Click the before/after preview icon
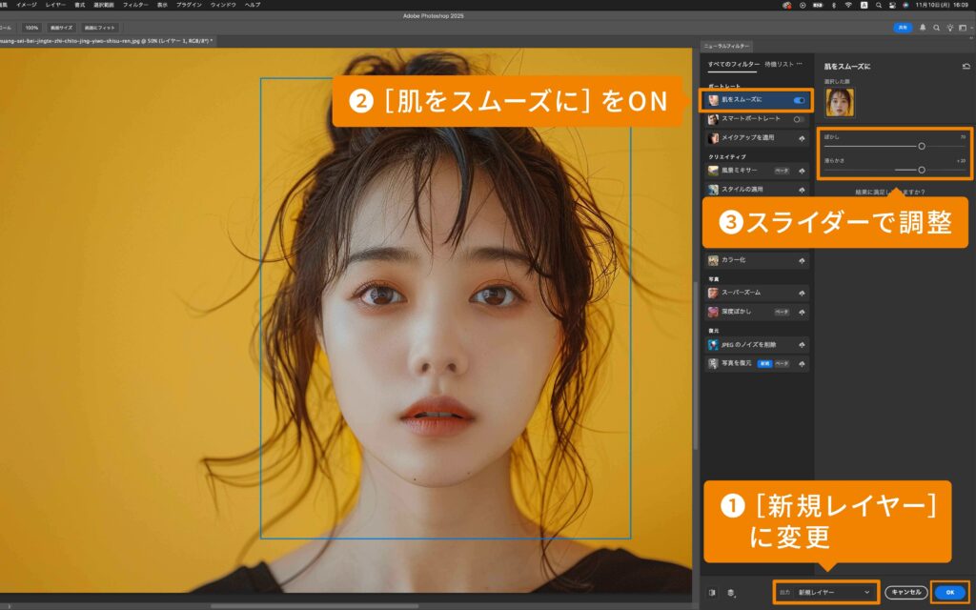This screenshot has width=976, height=610. (x=713, y=592)
